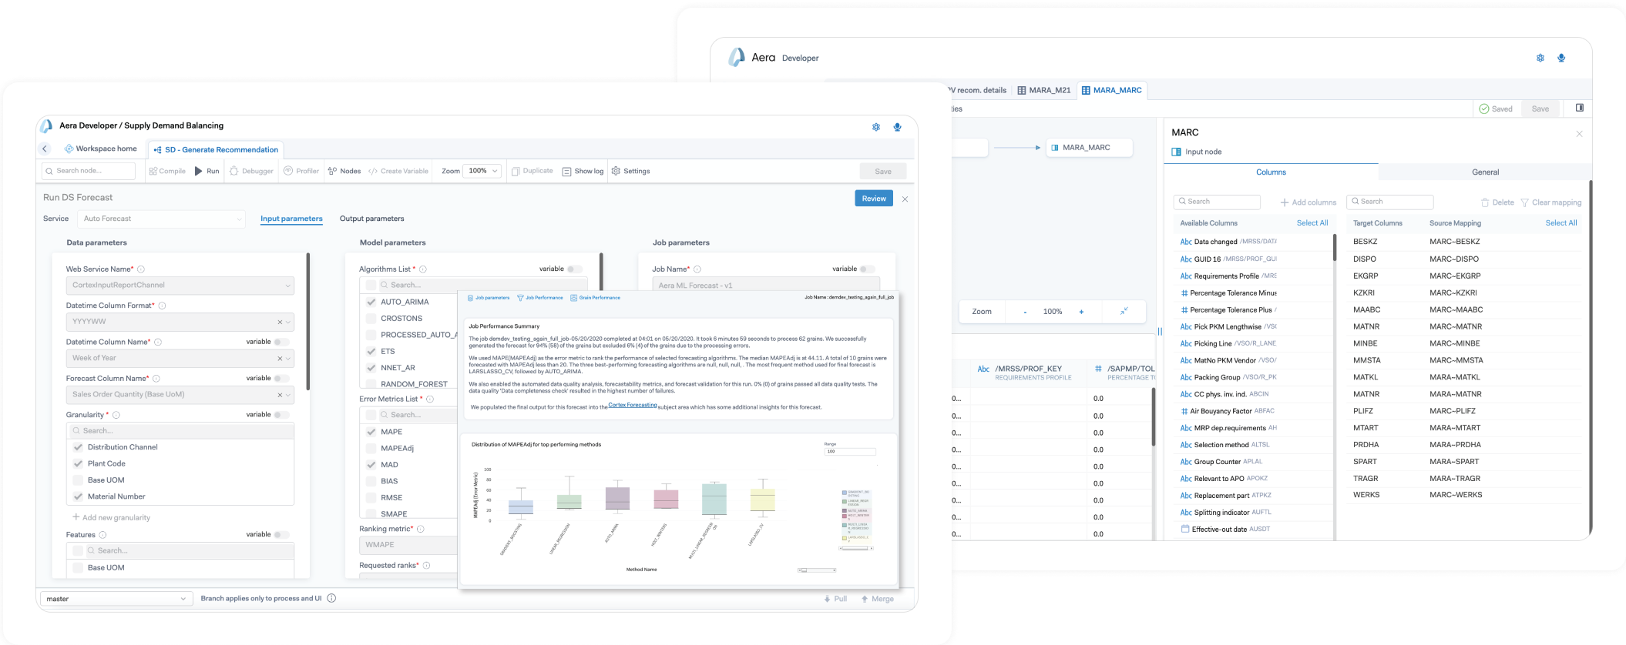Click Add new granularity
Screen dimensions: 1626x645
112,517
